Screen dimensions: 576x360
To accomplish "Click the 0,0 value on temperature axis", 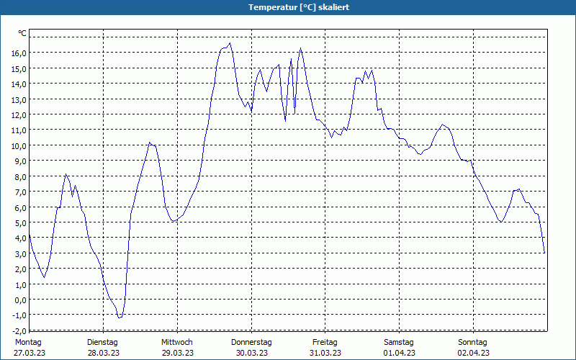I will (x=20, y=300).
